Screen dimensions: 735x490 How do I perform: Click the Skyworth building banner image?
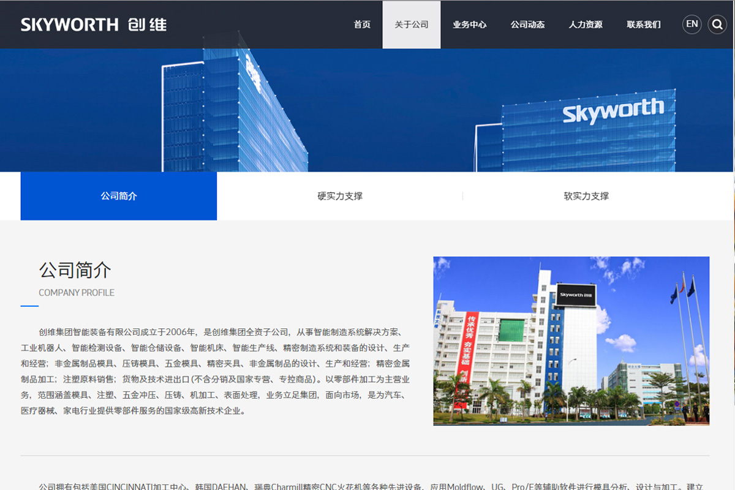click(367, 110)
